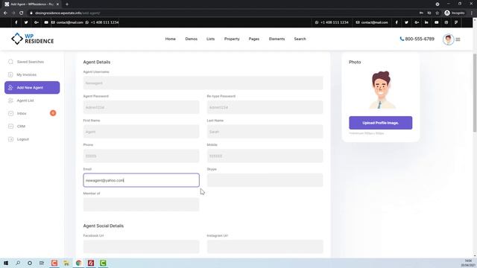This screenshot has width=477, height=268.
Task: Click the Twitter icon in left top bar
Action: [x=26, y=22]
